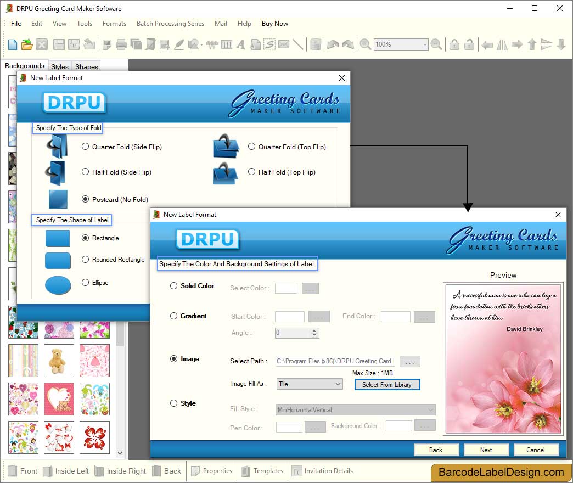Click the right arrow align icon
The height and width of the screenshot is (483, 573).
pos(516,44)
